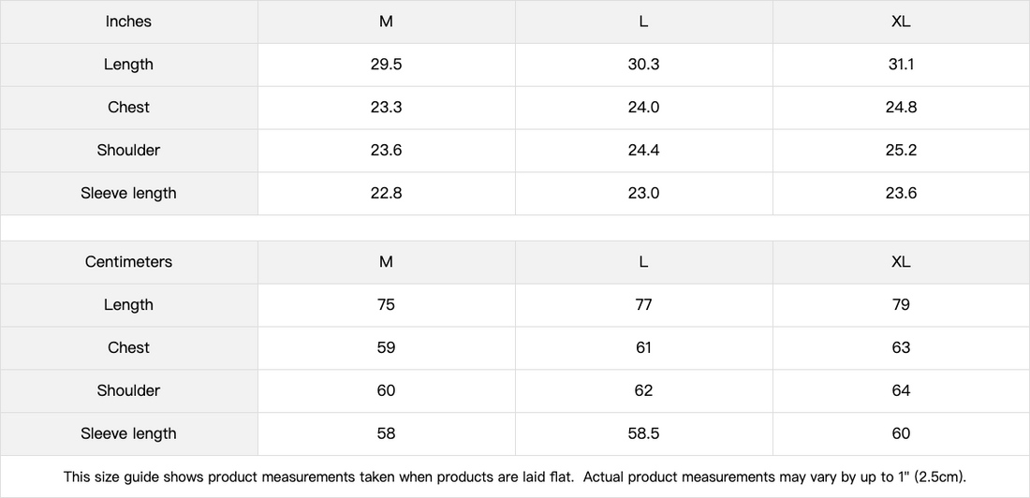The width and height of the screenshot is (1030, 498).
Task: Click the 31.1 length value for XL
Action: (901, 65)
